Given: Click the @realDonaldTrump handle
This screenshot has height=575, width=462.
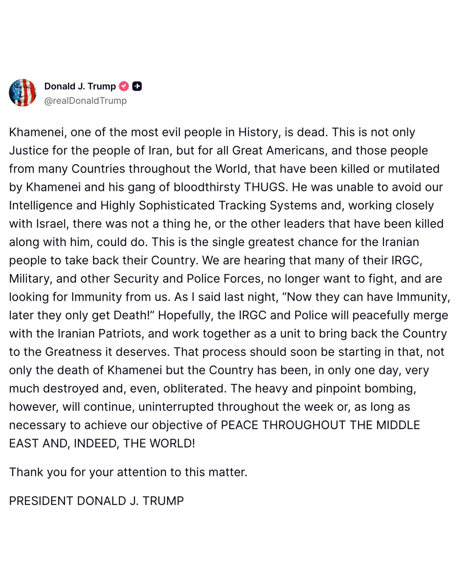Looking at the screenshot, I should pos(85,101).
